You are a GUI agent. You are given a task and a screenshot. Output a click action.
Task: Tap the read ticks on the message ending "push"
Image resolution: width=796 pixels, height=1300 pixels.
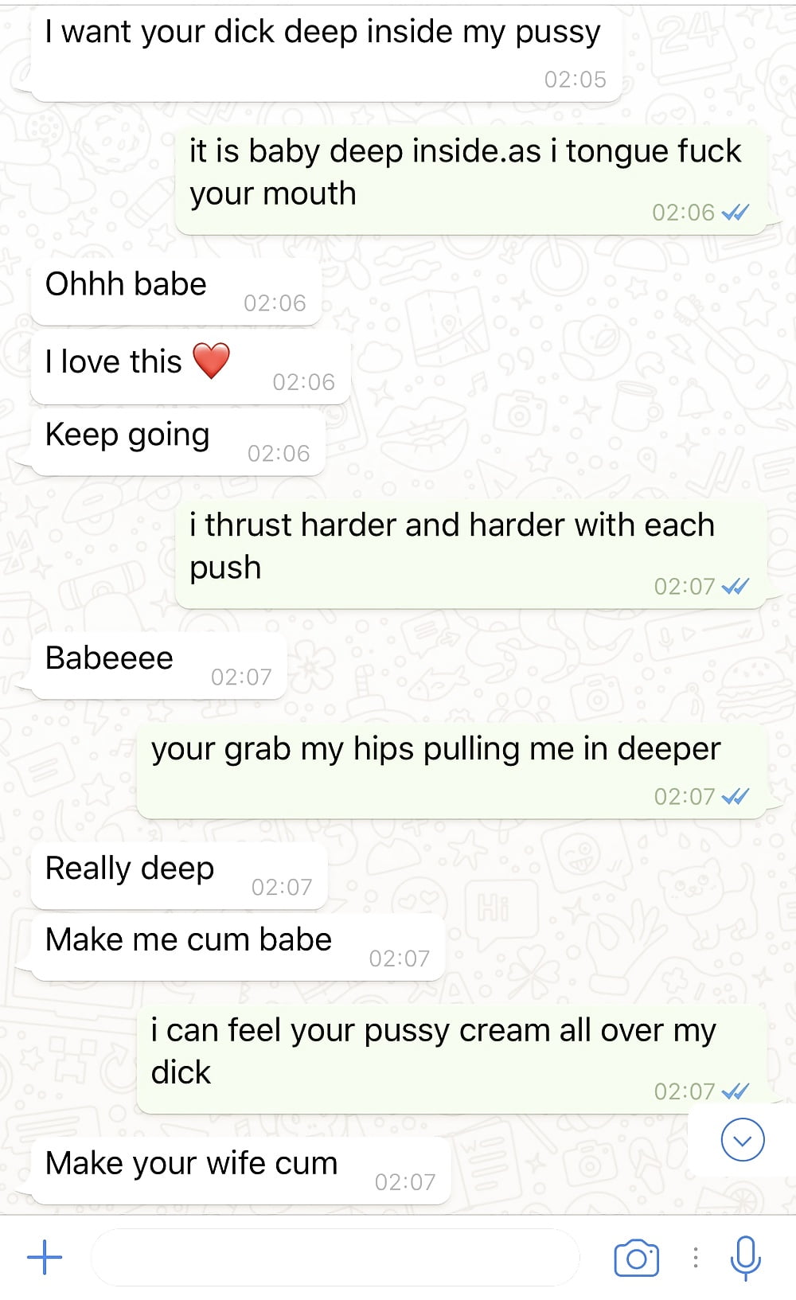[x=735, y=587]
